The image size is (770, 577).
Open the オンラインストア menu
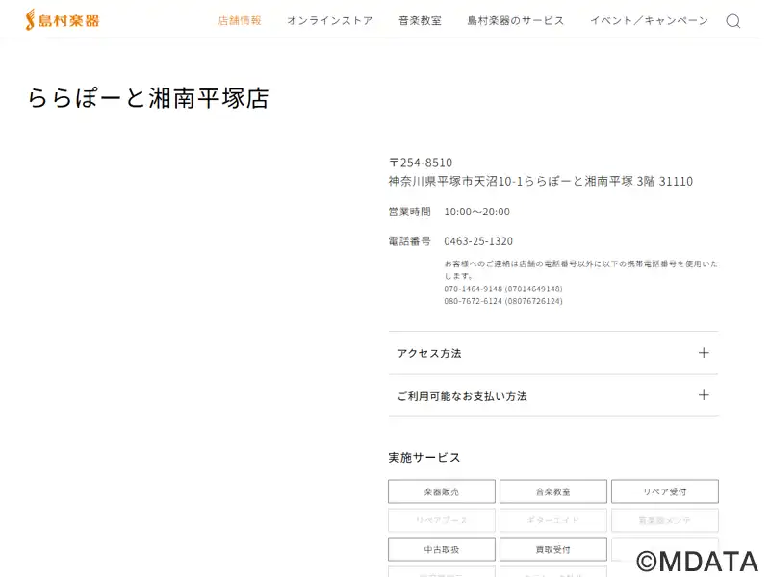(330, 20)
